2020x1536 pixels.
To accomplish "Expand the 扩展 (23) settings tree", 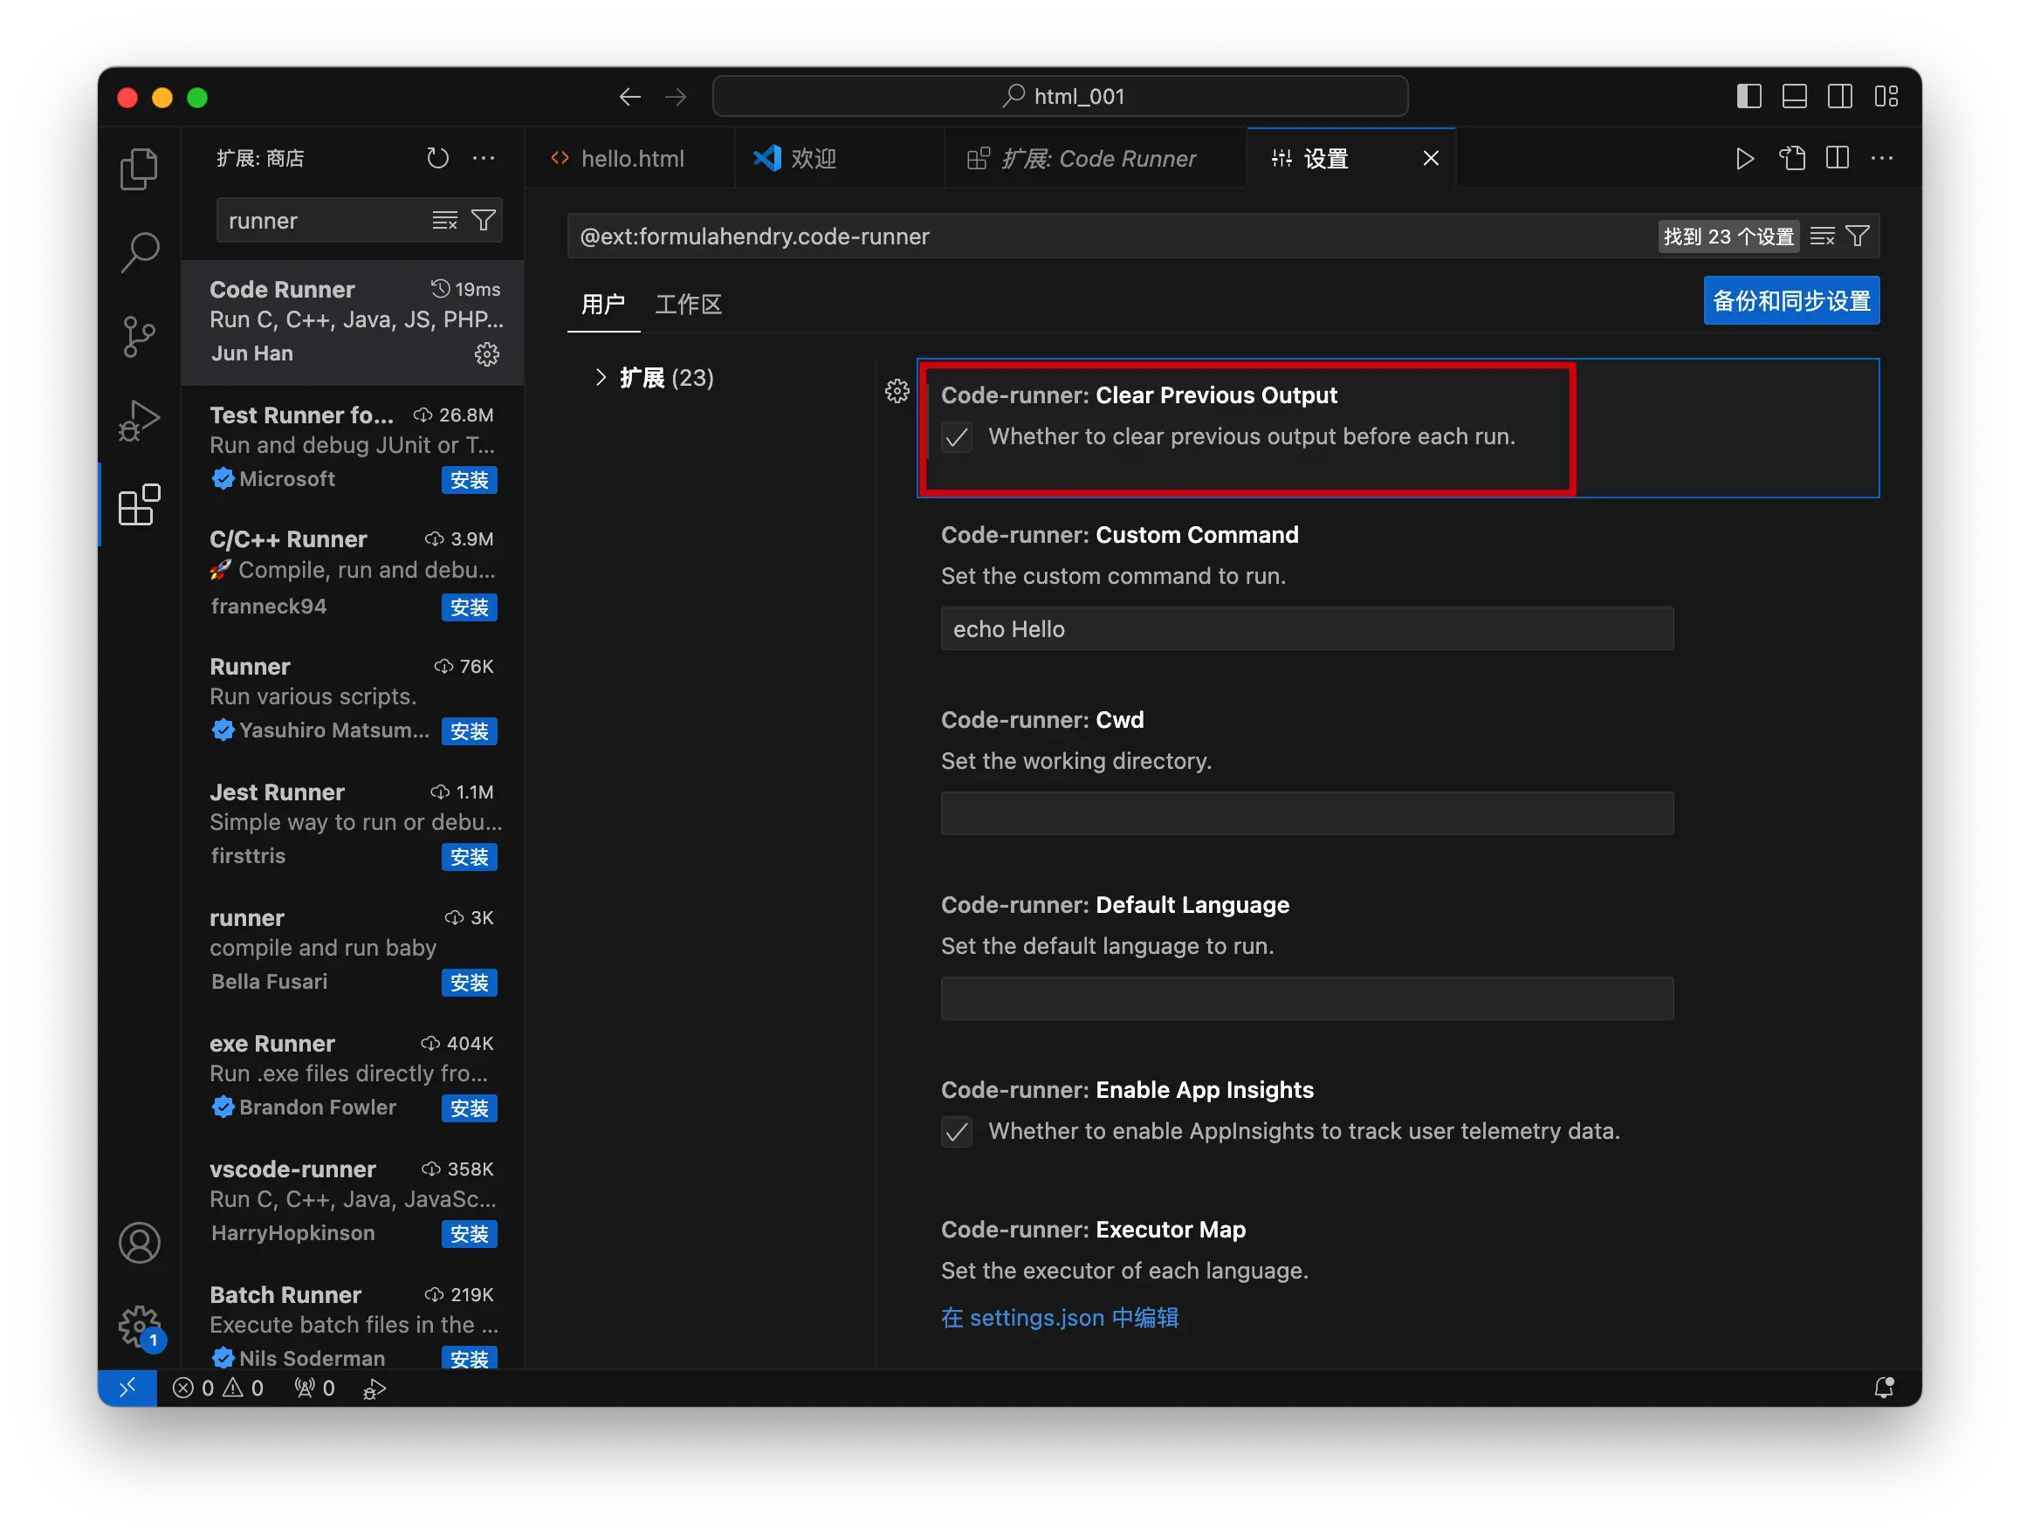I will point(600,378).
